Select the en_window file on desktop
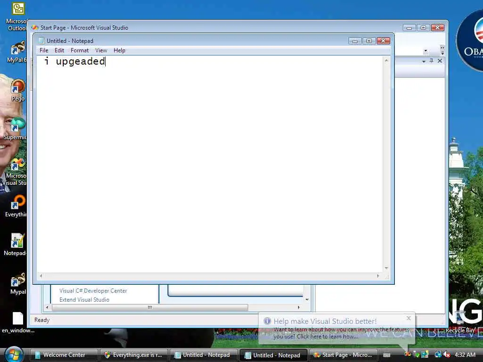 (x=18, y=322)
